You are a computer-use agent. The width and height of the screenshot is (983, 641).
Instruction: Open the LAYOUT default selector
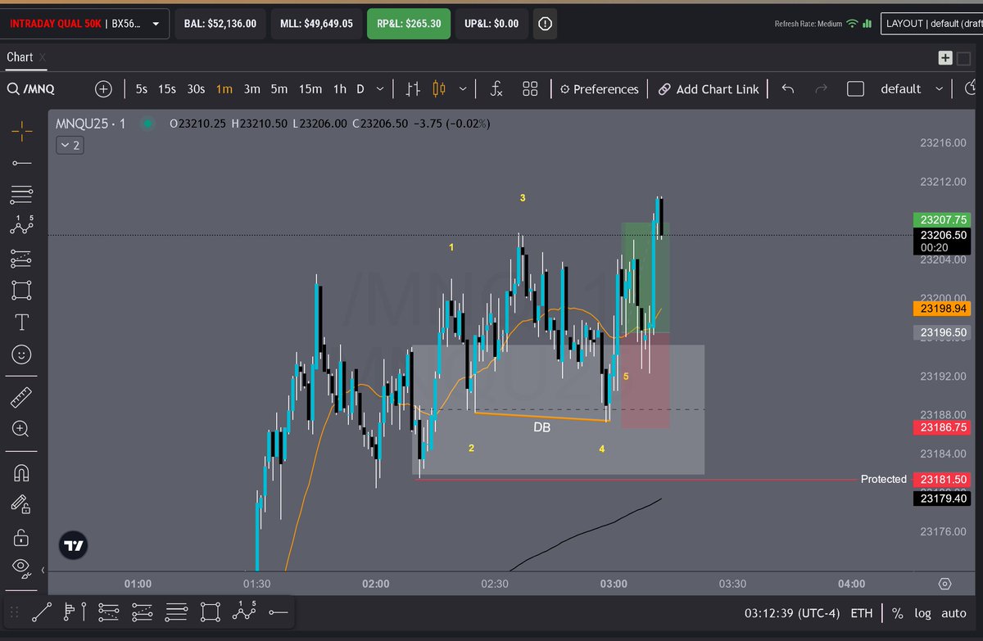931,24
